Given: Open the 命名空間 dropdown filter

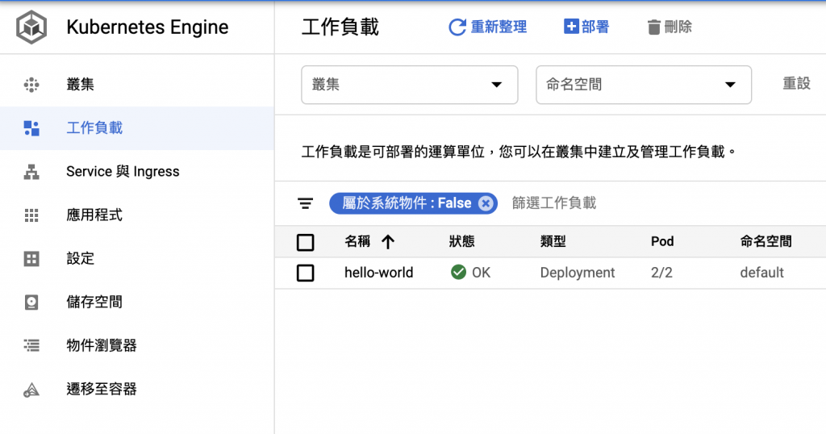Looking at the screenshot, I should pyautogui.click(x=643, y=85).
